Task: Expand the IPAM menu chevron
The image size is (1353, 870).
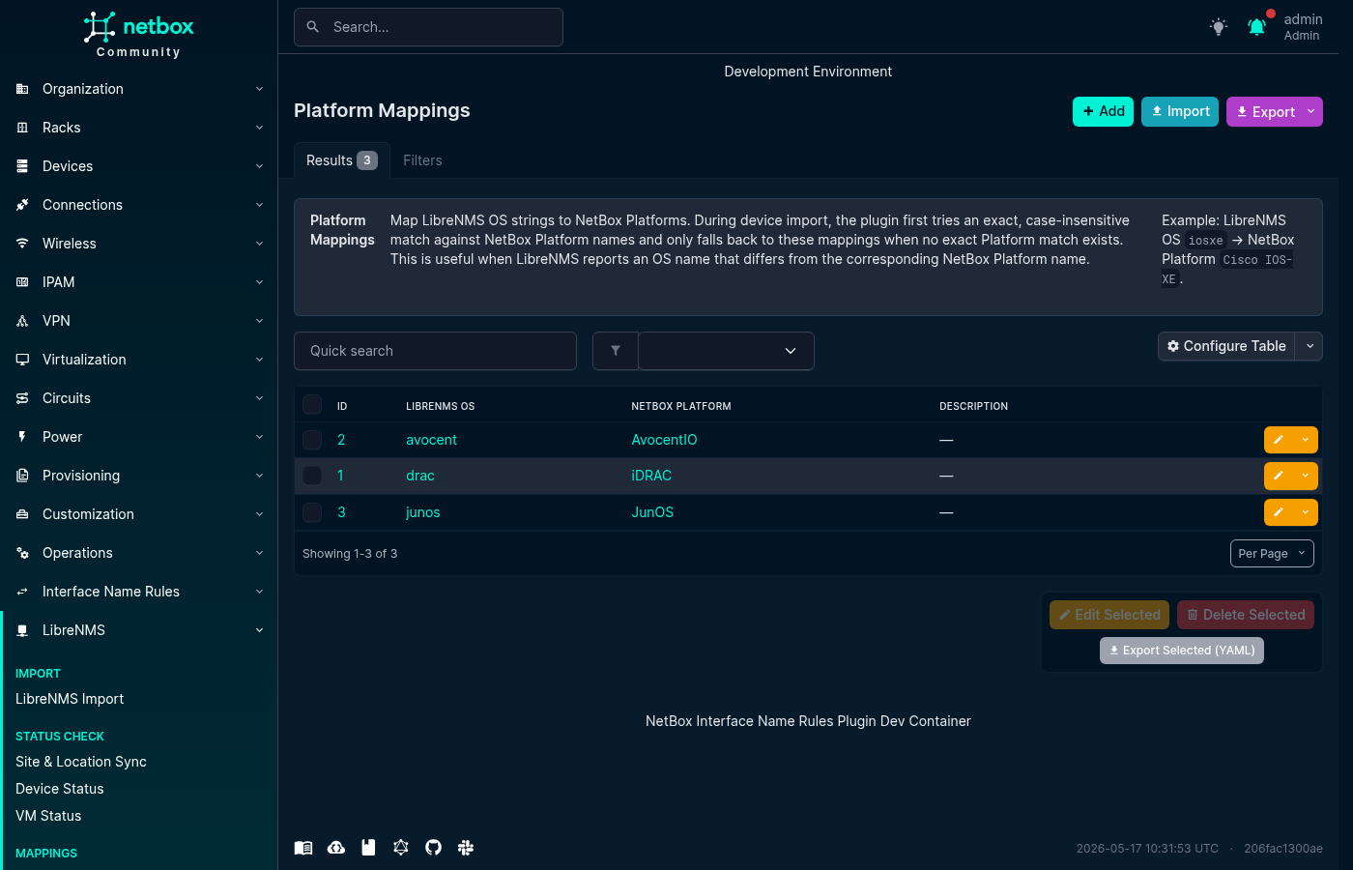Action: (x=259, y=282)
